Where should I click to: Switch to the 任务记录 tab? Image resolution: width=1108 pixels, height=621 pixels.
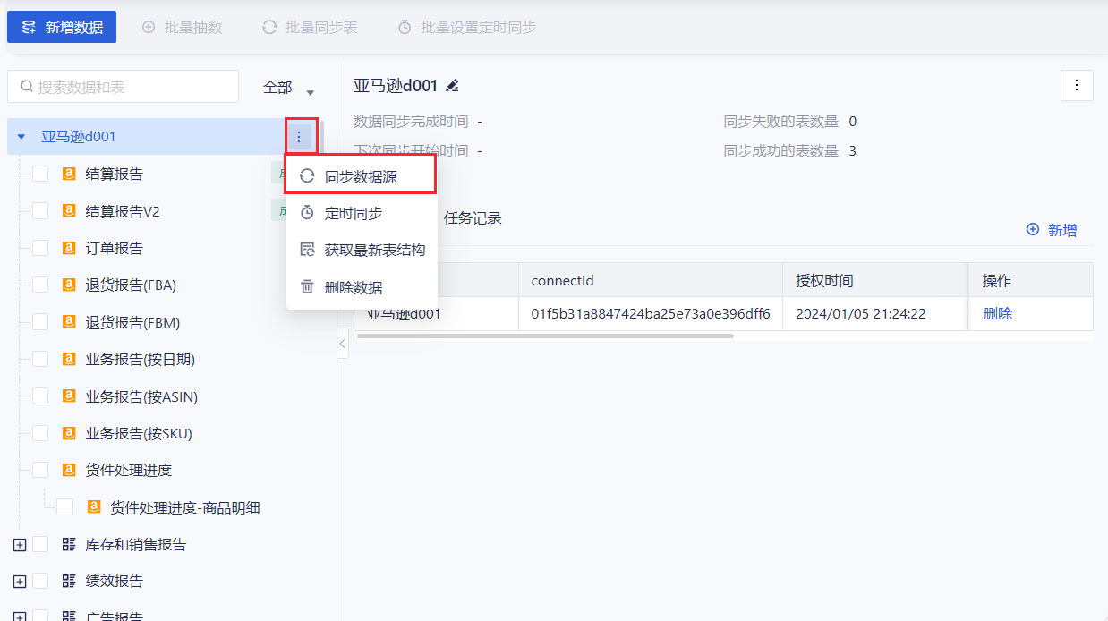pos(473,217)
